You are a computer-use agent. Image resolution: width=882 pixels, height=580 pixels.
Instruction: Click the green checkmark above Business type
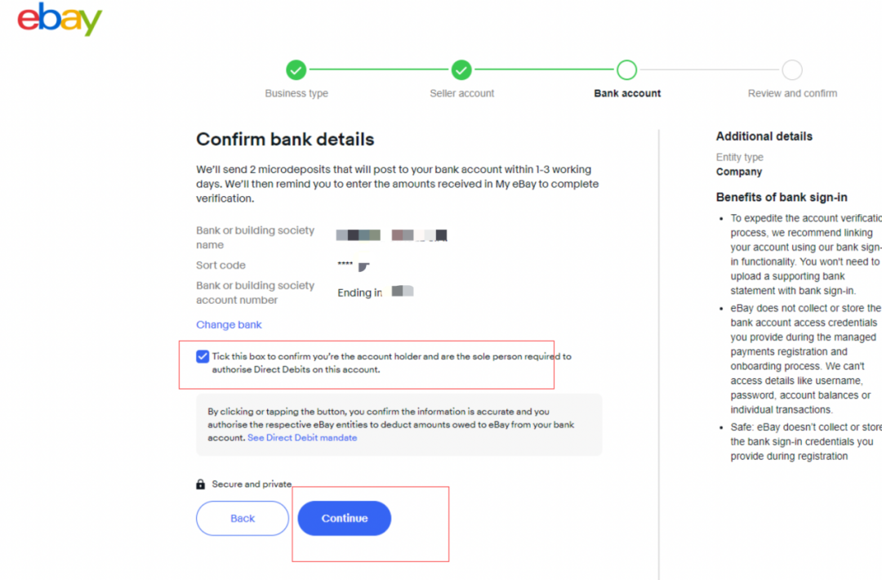coord(296,70)
